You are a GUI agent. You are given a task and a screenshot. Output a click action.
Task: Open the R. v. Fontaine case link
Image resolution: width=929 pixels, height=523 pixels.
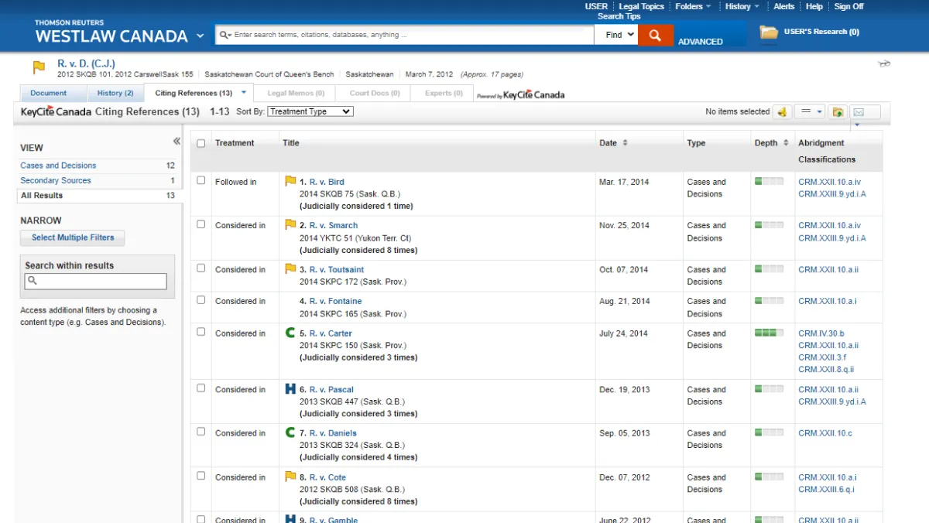335,301
